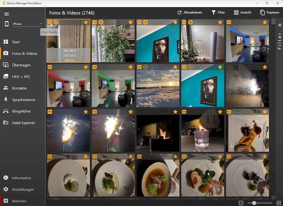
Task: Click HQ badge on blue LED room photo
Action: (x=229, y=22)
